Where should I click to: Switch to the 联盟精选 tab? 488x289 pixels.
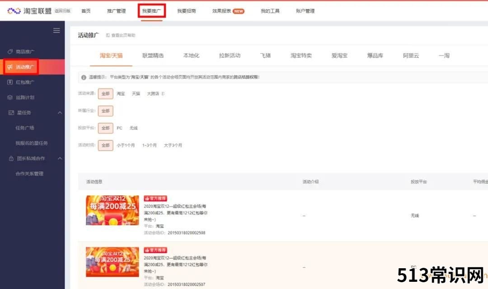(x=153, y=56)
